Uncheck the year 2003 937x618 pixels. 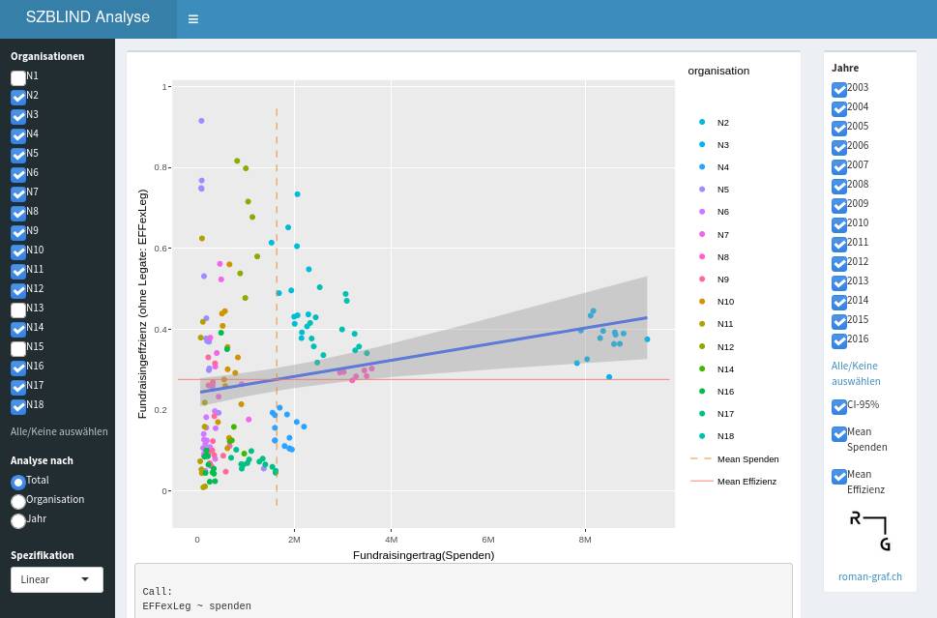pos(839,89)
